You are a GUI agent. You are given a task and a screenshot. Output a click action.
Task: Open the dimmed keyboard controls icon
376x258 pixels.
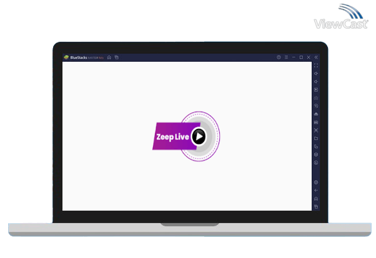click(316, 98)
